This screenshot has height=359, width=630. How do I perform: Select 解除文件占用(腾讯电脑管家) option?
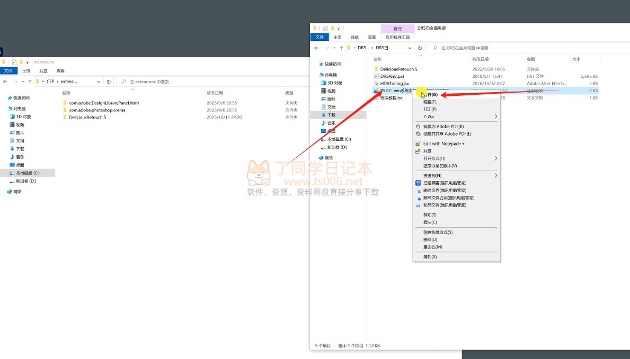448,198
